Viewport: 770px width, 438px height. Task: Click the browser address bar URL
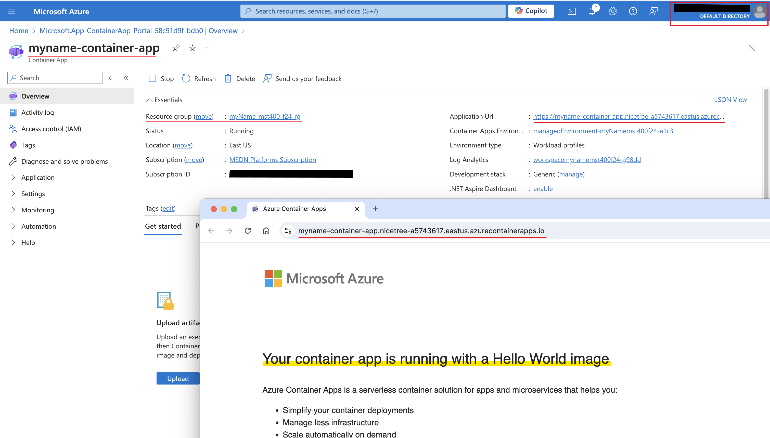point(421,231)
